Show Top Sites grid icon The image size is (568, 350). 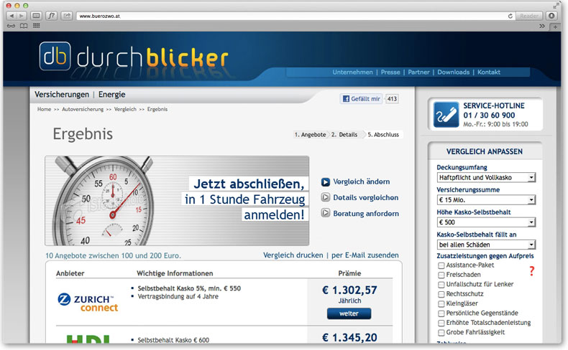click(36, 26)
